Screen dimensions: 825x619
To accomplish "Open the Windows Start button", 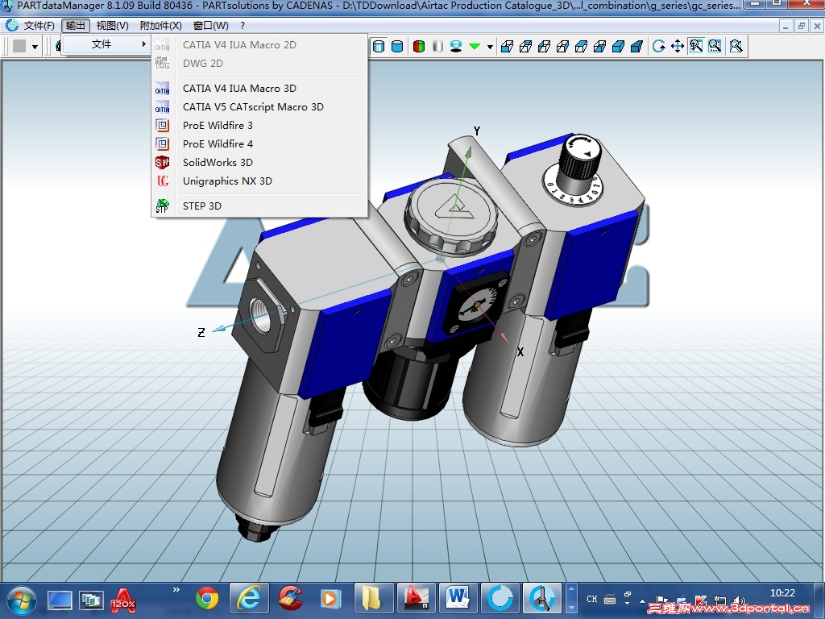I will (x=20, y=600).
